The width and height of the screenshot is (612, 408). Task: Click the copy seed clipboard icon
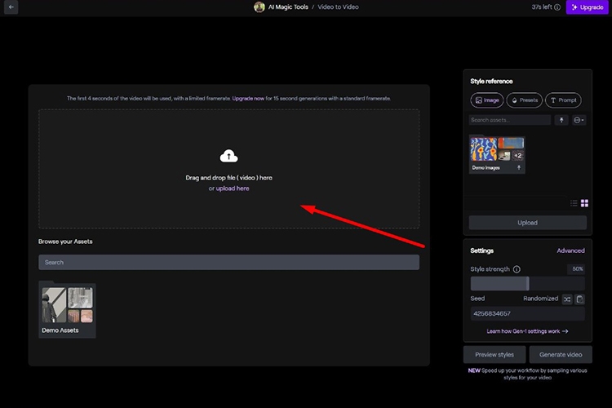click(x=579, y=299)
